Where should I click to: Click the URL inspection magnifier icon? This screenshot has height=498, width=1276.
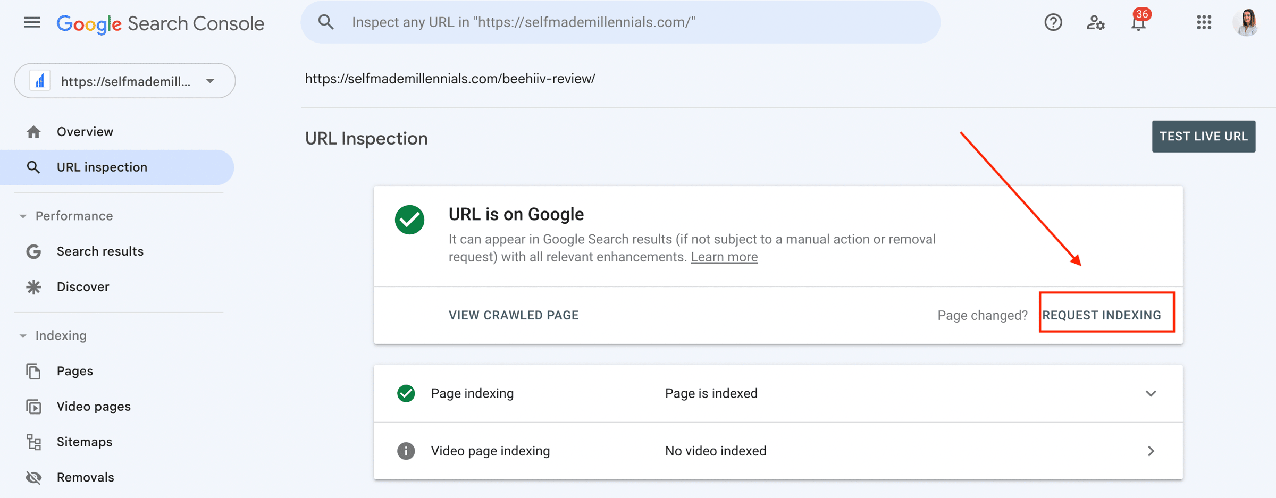click(33, 167)
